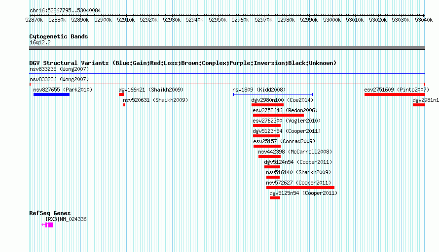Viewport: 439px width, 252px height.
Task: Click esv25157 (Conrad2009) red bar
Action: [267, 146]
